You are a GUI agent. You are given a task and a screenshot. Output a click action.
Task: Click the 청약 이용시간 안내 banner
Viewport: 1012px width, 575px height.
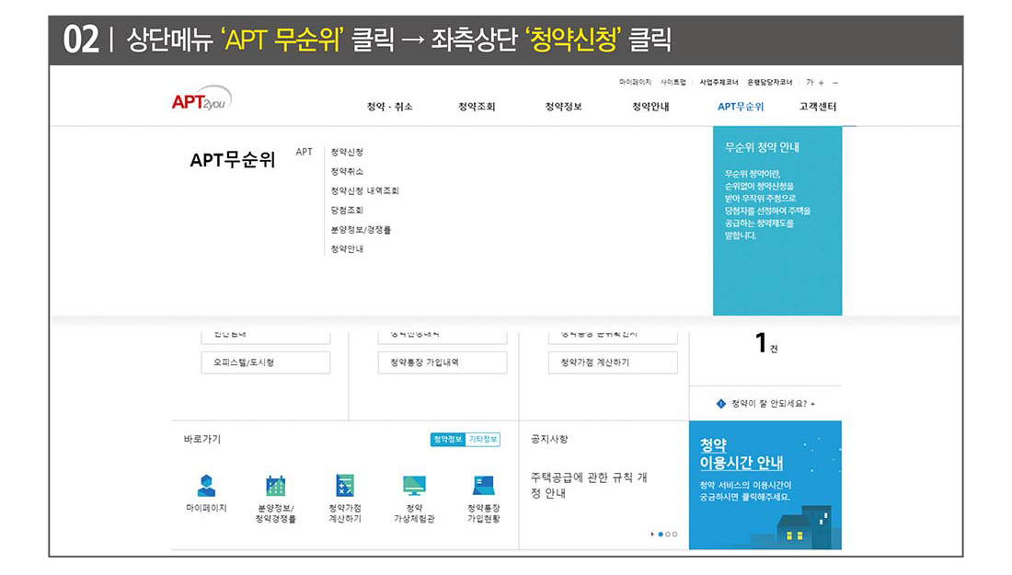click(765, 485)
